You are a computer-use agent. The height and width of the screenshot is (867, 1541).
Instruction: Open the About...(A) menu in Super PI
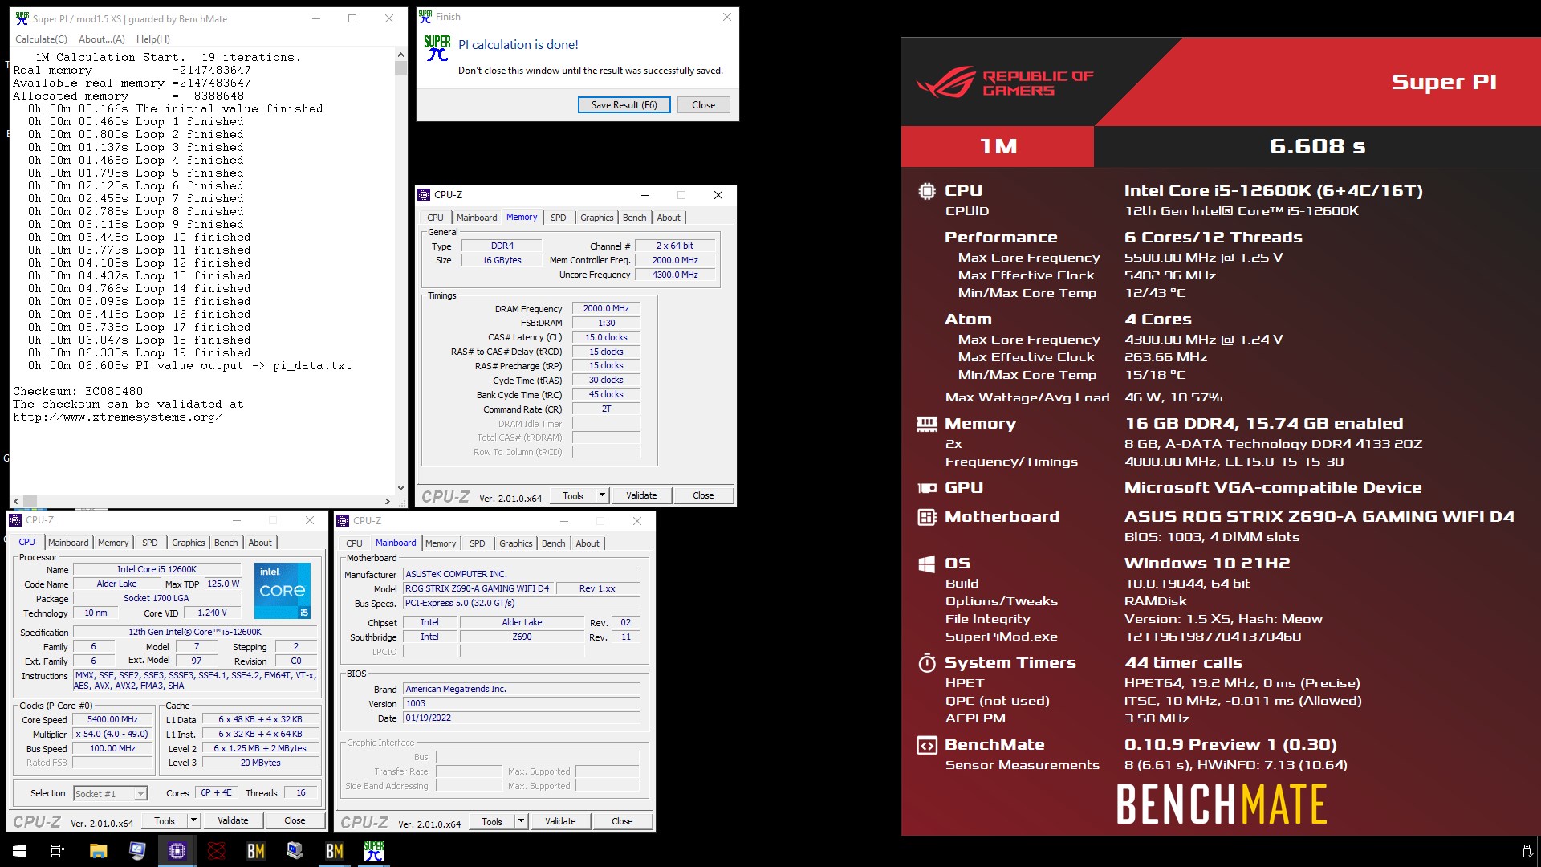[x=102, y=39]
